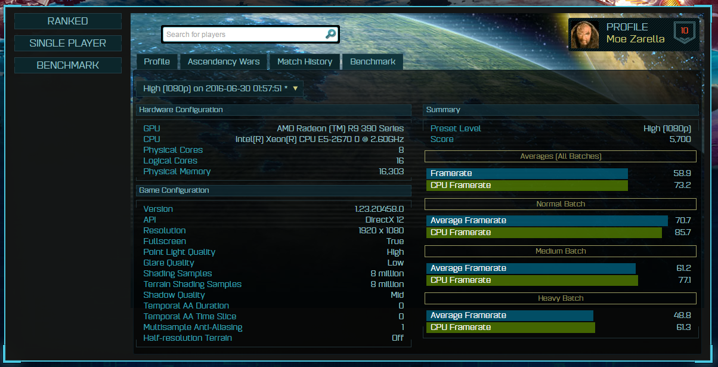Click the Medium Batch CPU Framerate bar
This screenshot has width=718, height=367.
(532, 280)
